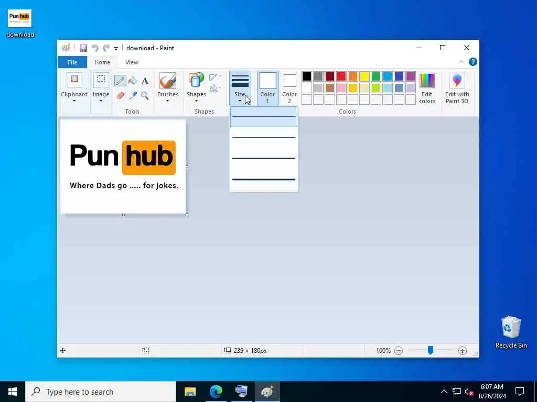Expand the Image dropdown arrow

(101, 101)
